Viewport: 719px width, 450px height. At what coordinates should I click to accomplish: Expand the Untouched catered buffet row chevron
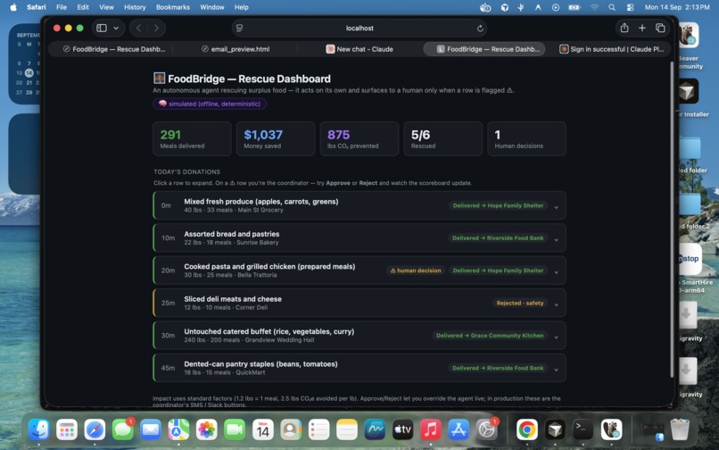coord(557,337)
